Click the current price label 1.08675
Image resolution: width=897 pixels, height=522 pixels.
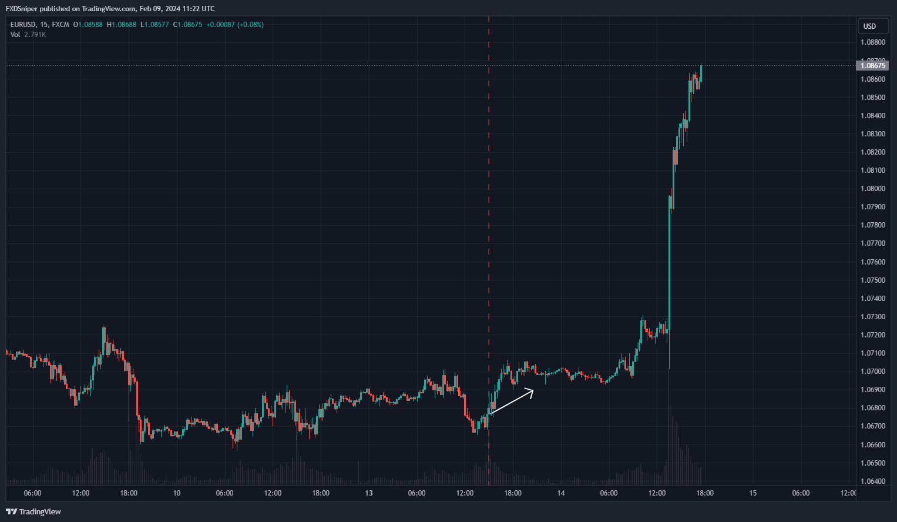click(x=872, y=66)
